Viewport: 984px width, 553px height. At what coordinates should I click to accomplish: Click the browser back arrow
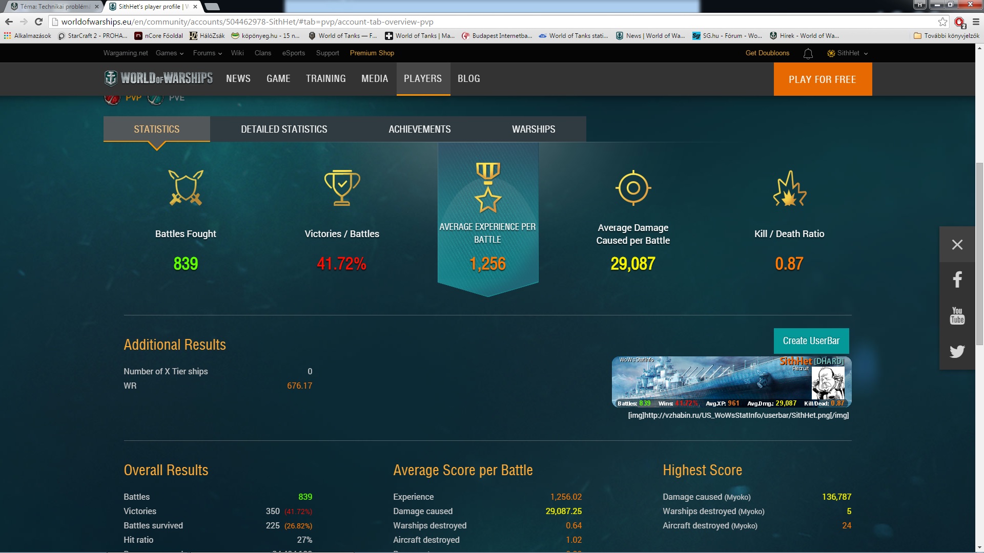9,22
